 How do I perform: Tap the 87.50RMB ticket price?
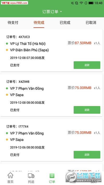(x=83, y=43)
